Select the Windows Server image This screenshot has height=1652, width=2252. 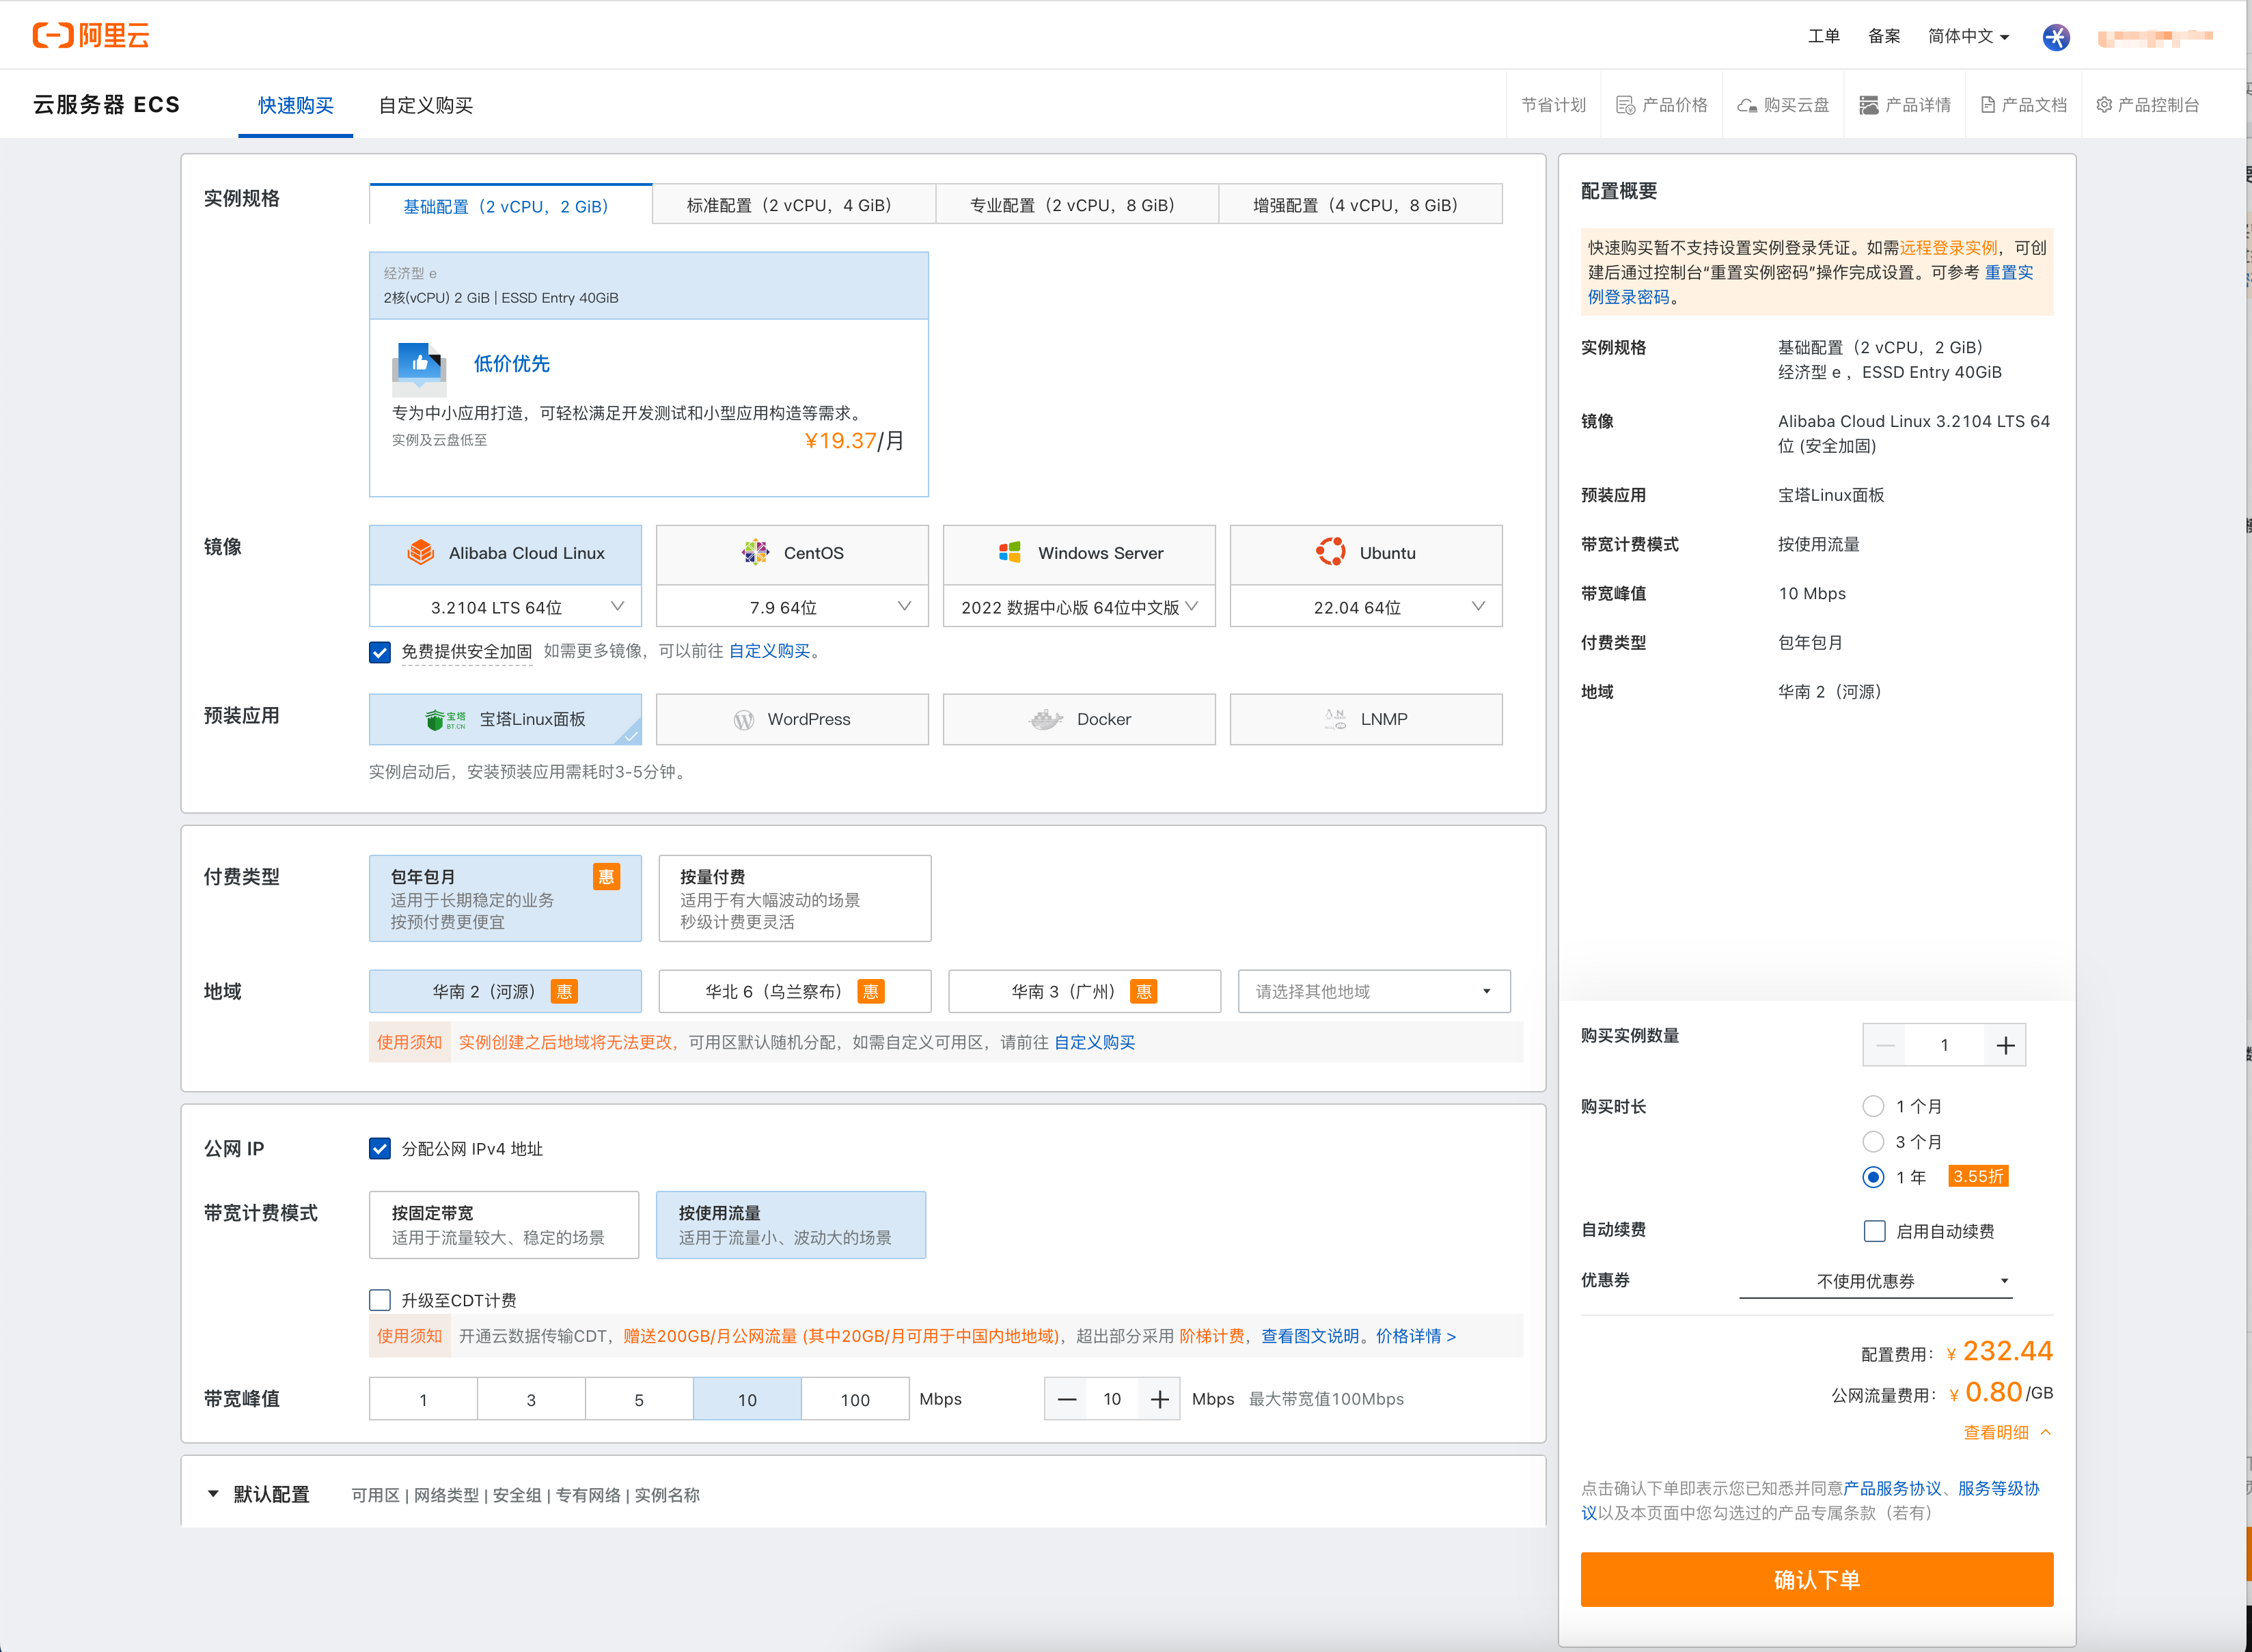[1079, 553]
